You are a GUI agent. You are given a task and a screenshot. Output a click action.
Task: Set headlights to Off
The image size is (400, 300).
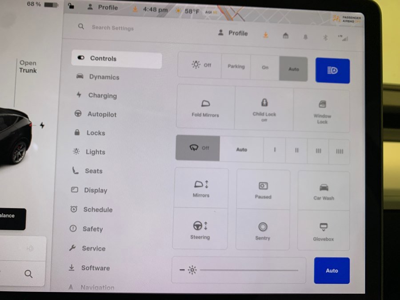tap(200, 65)
